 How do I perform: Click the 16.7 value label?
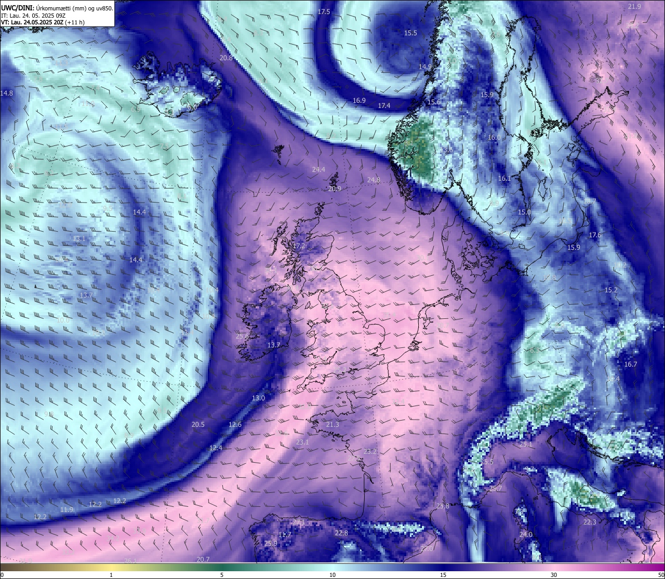pos(630,364)
